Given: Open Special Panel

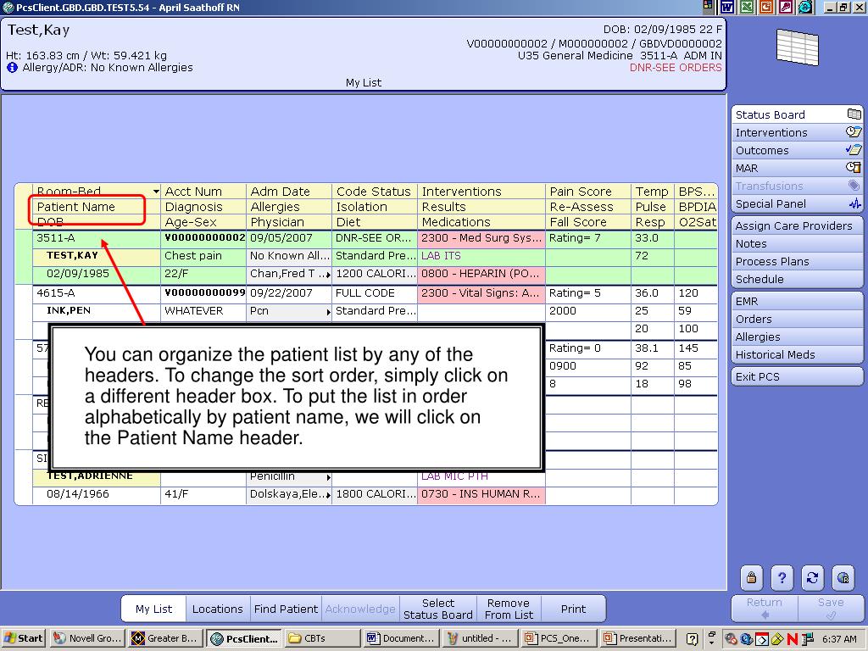Looking at the screenshot, I should (x=797, y=203).
